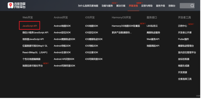
Task: Open Flutter插件 link
Action: coord(184,39)
